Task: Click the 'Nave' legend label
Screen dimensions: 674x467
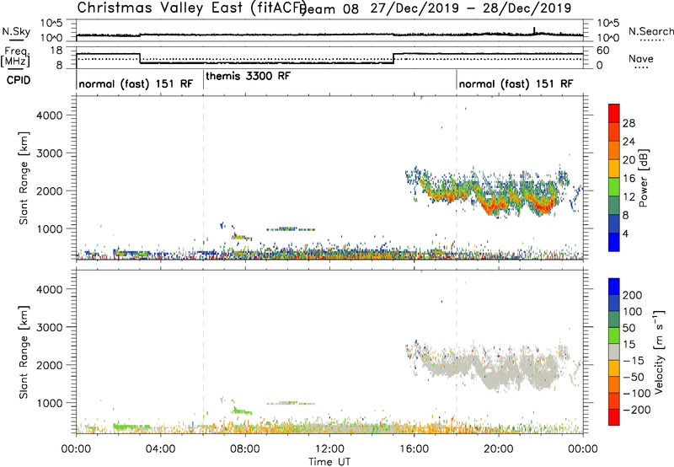Action: tap(640, 59)
